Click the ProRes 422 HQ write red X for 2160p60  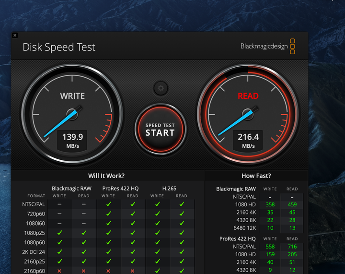(x=108, y=271)
